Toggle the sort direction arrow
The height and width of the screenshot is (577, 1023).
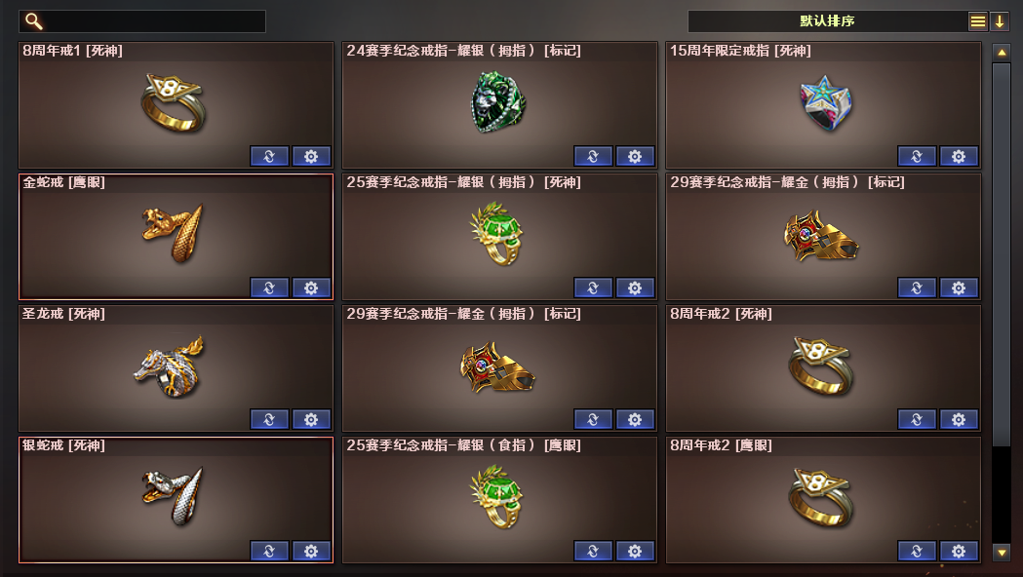[1000, 21]
